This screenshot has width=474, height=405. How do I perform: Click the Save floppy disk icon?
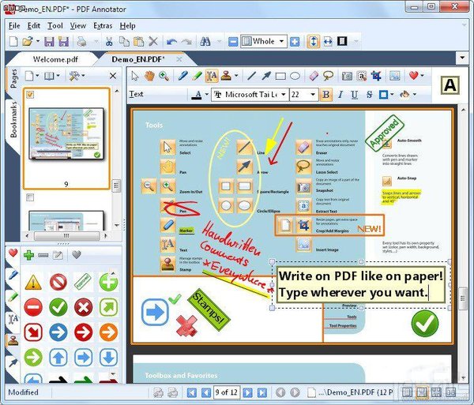pyautogui.click(x=49, y=41)
